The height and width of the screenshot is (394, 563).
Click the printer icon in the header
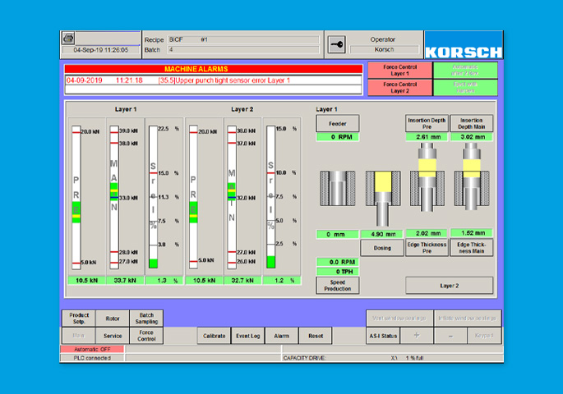pos(68,38)
